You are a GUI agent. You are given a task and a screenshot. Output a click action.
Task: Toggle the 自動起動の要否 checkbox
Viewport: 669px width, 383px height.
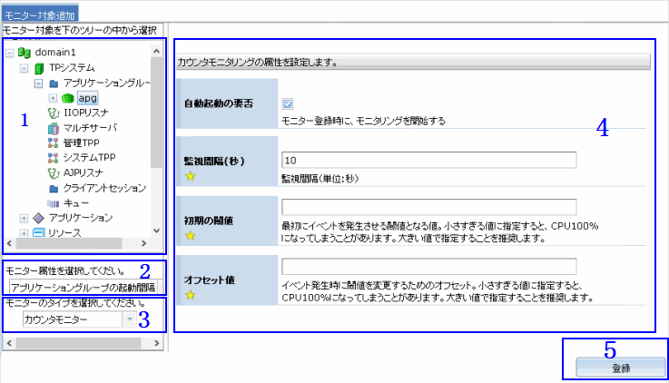point(288,104)
